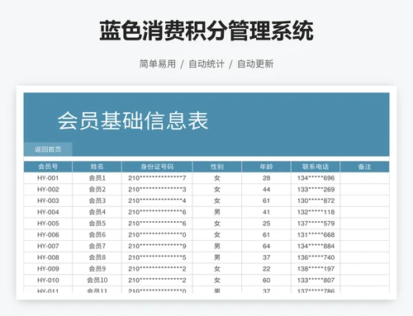Select phone cell 134*****696
The width and height of the screenshot is (413, 316).
coord(316,178)
